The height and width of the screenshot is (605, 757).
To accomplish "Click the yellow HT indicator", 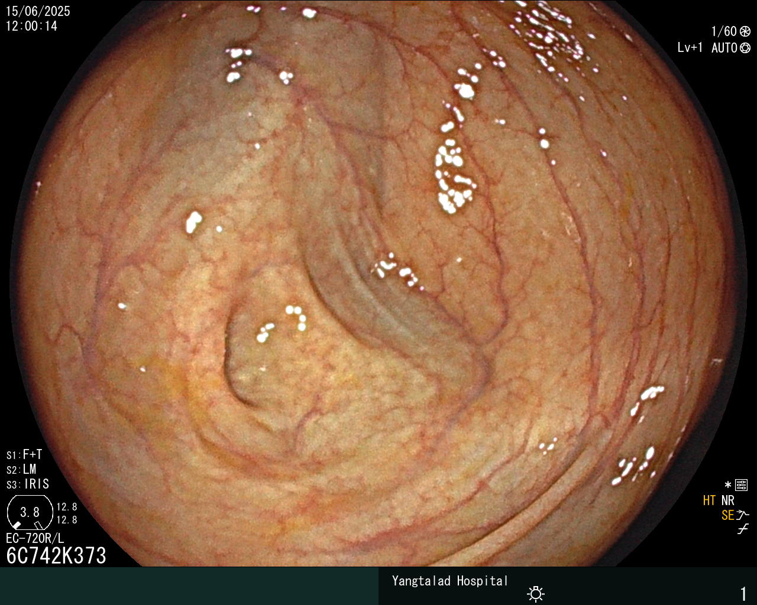I will 709,501.
